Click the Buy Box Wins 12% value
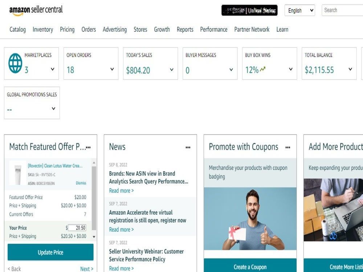 [252, 70]
